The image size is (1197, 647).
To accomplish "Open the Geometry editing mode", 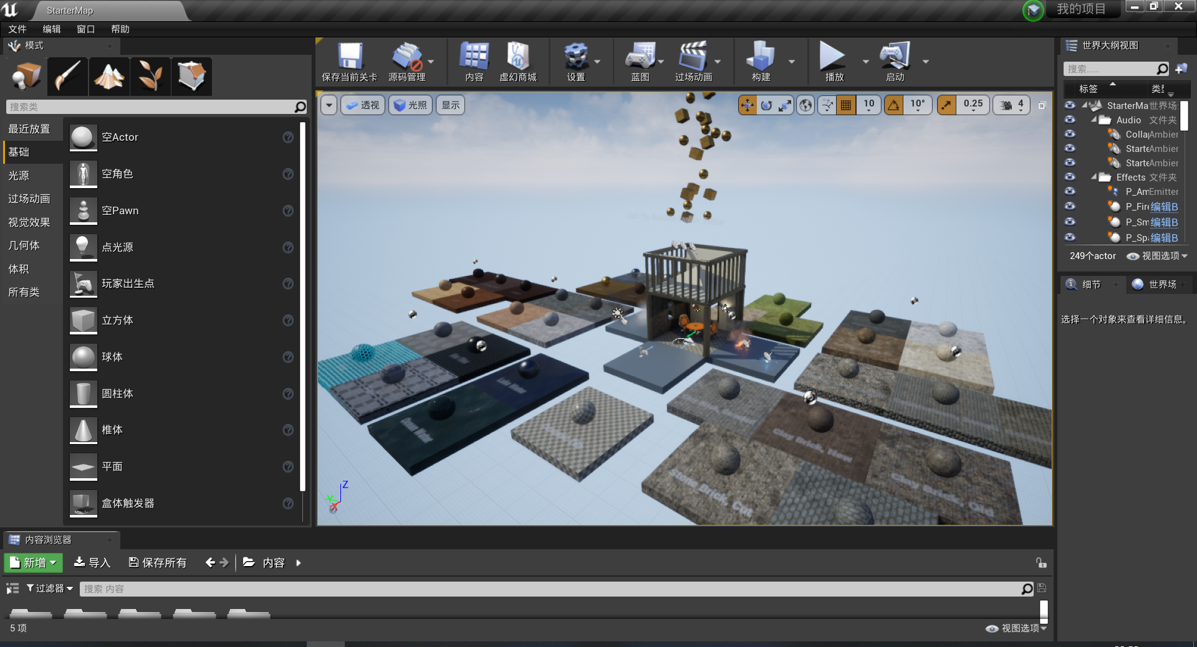I will tap(191, 76).
